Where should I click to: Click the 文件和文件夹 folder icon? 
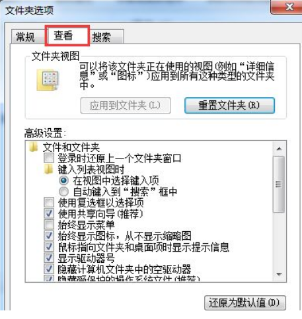point(33,147)
